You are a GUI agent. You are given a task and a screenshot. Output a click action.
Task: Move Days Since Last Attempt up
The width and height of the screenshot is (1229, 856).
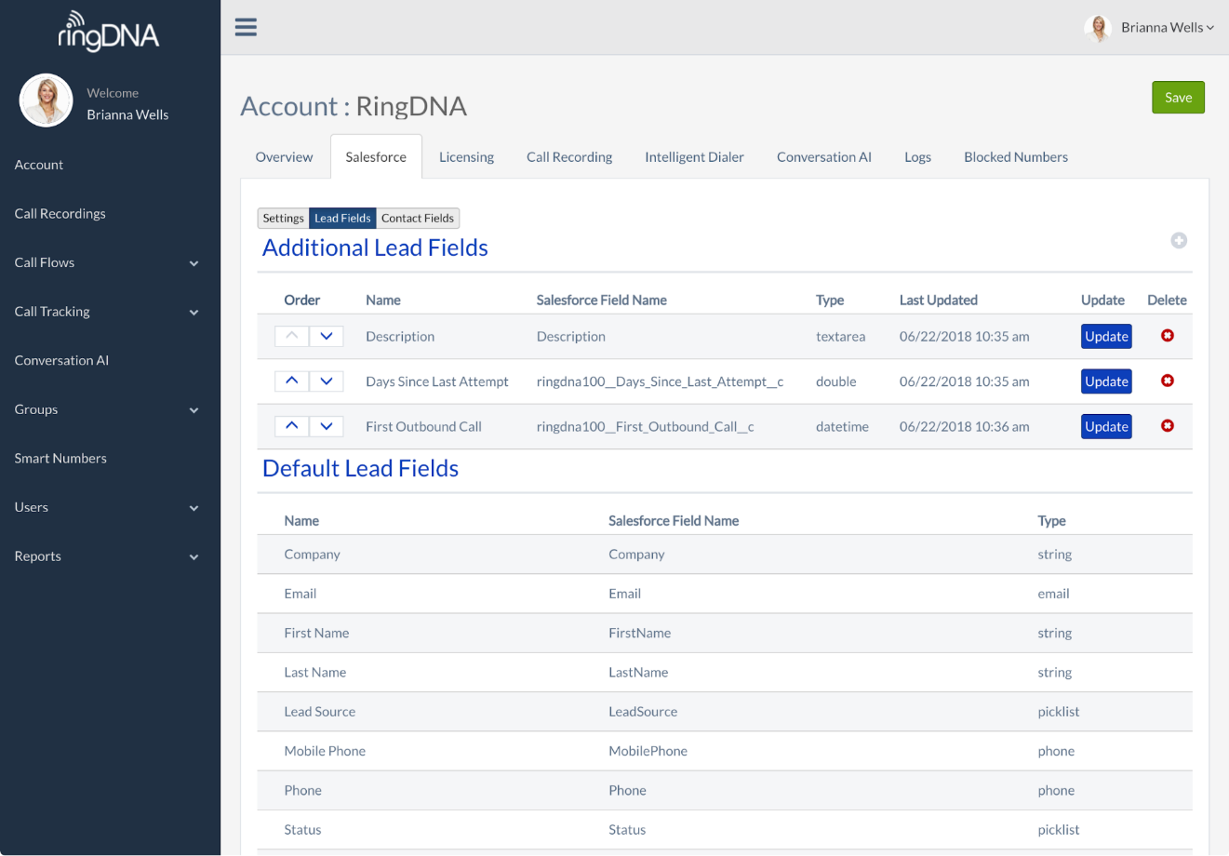tap(291, 381)
